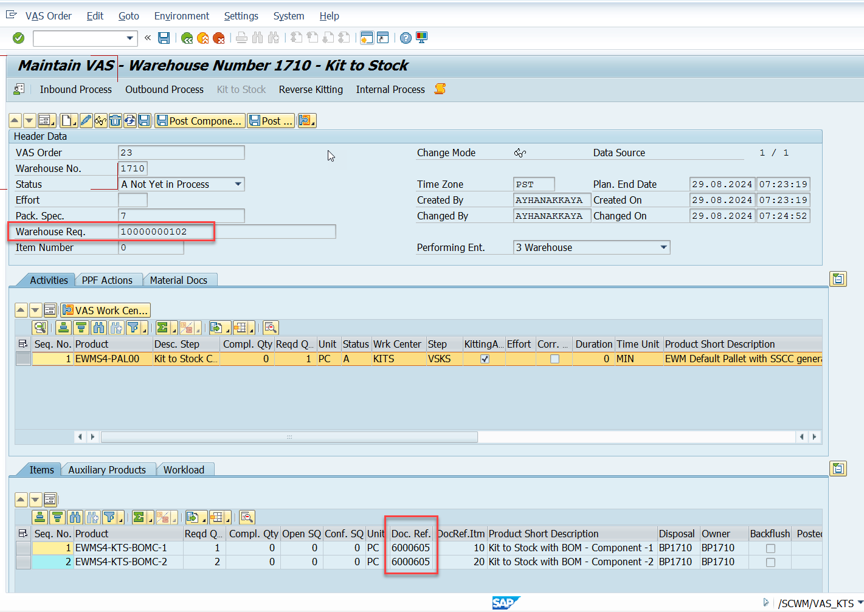Screen dimensions: 864x612
Task: Click the Details magnifier icon in Activities toolbar
Action: 40,328
